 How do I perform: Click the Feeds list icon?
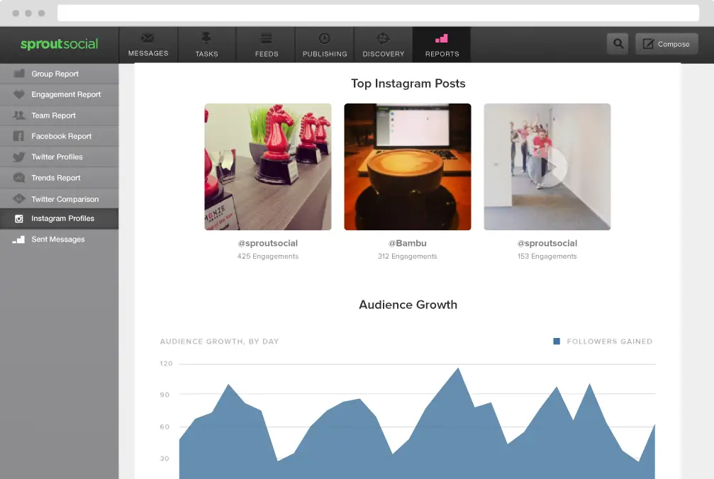click(267, 39)
